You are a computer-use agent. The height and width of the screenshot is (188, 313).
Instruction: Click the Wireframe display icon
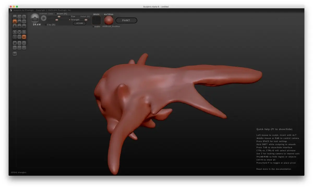[x=19, y=37]
